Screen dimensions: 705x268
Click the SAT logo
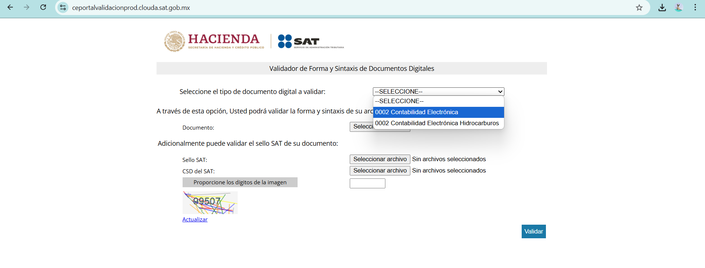pyautogui.click(x=311, y=41)
